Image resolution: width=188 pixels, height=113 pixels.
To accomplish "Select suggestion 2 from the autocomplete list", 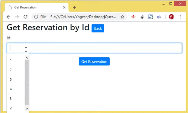I will coord(16,108).
